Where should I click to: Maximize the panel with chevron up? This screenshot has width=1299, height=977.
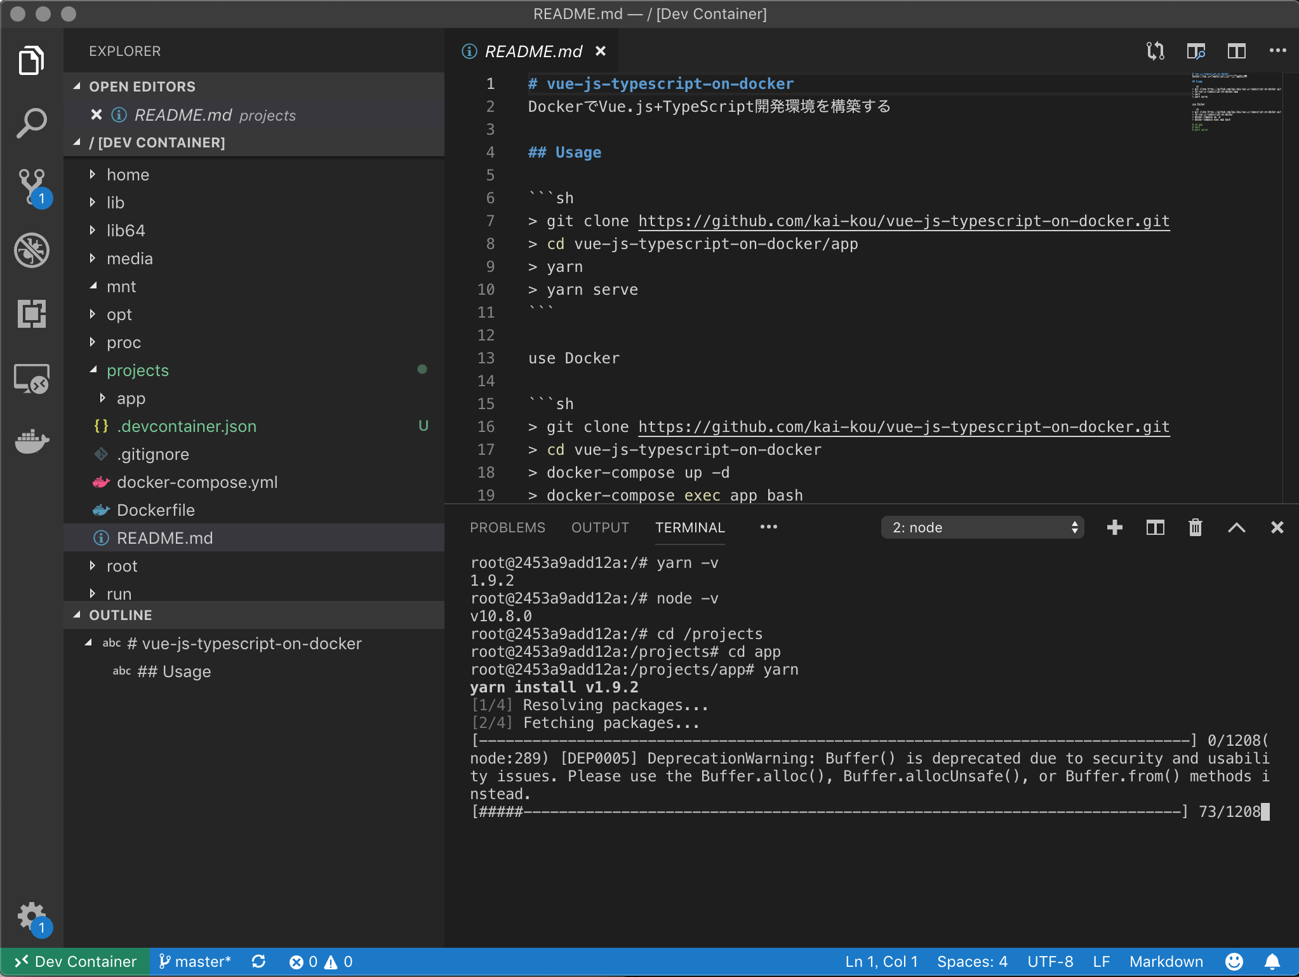pyautogui.click(x=1236, y=527)
